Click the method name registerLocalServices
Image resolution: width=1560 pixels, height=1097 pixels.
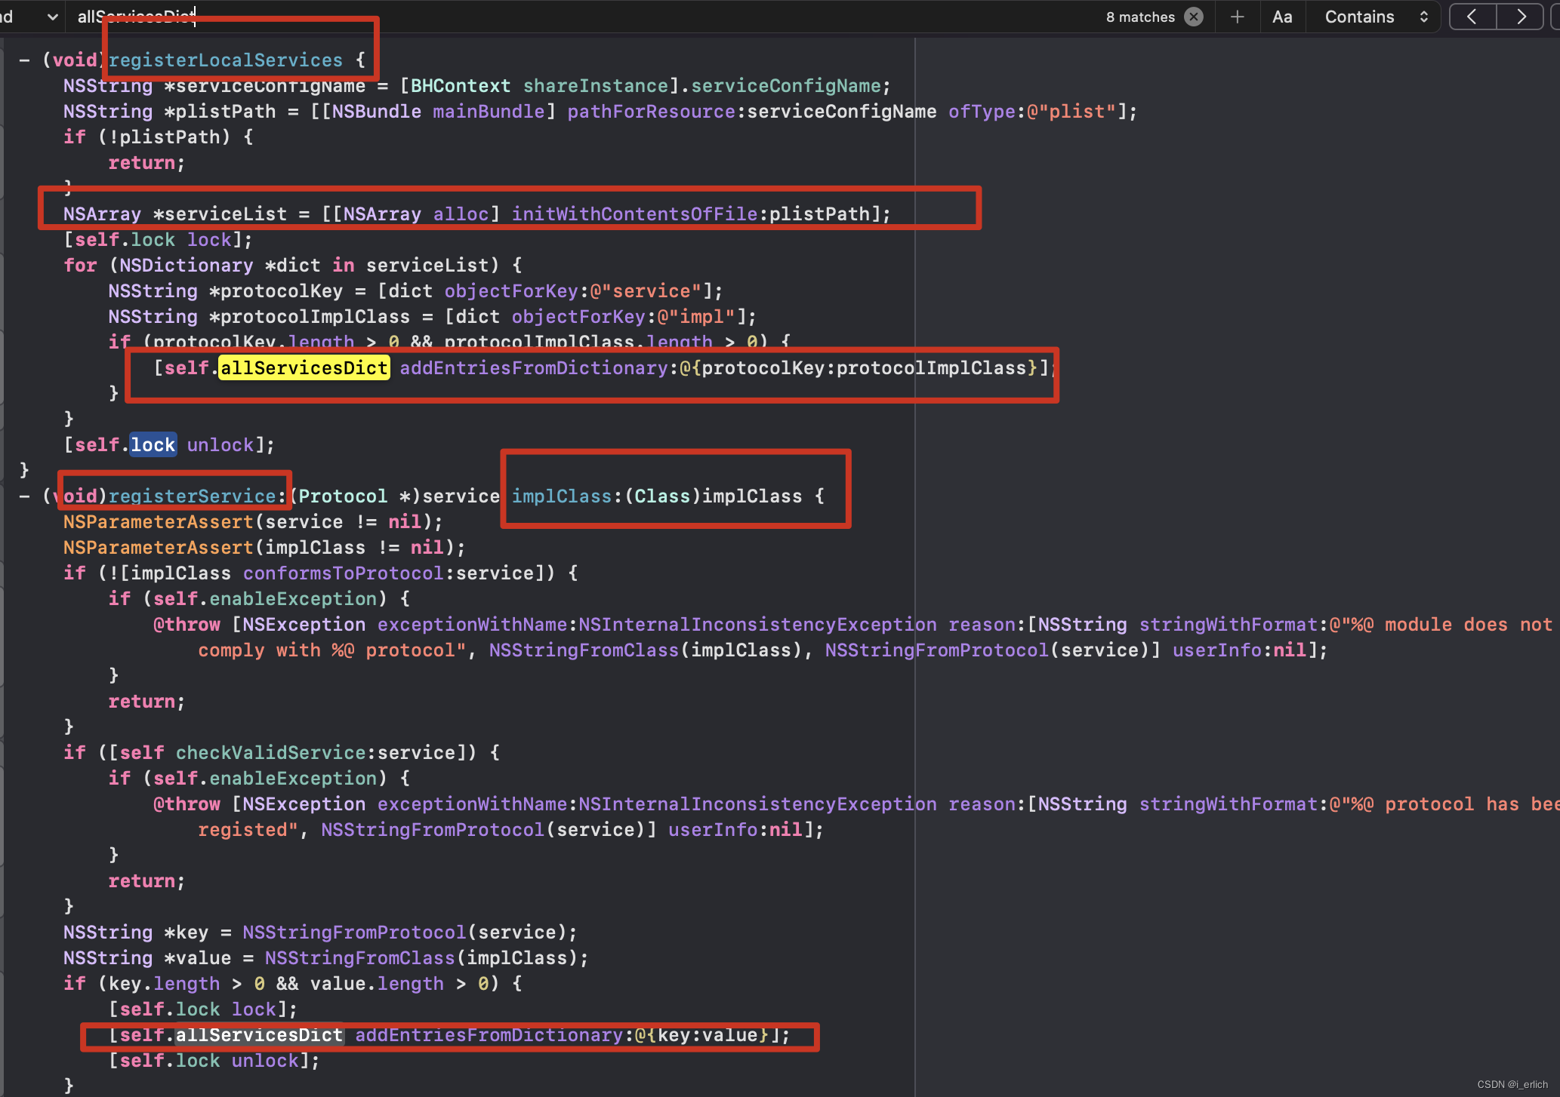pos(226,60)
